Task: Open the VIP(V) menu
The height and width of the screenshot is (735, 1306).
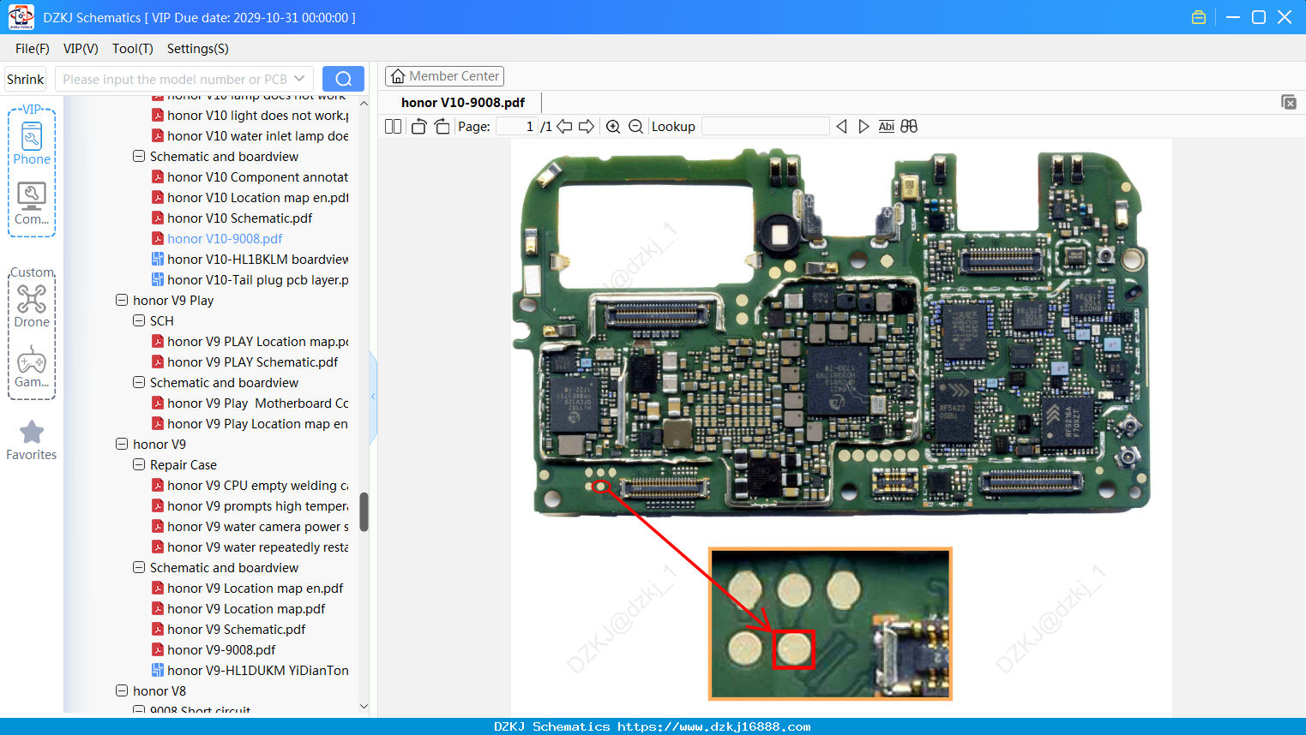Action: tap(81, 49)
